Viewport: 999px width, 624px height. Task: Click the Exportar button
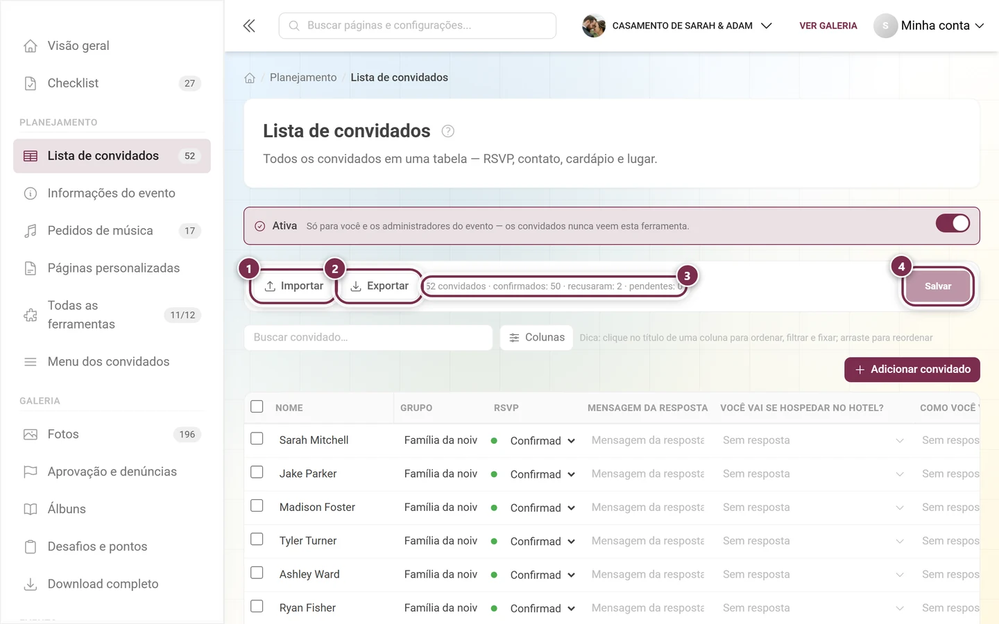coord(379,286)
